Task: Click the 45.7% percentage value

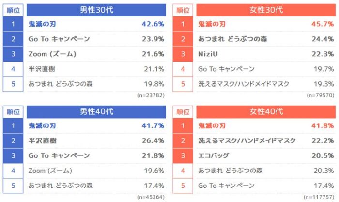Action: (323, 24)
